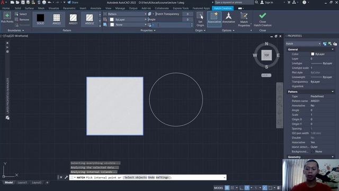This screenshot has width=339, height=191.
Task: Choose the ANGLE hatch pattern
Action: pyautogui.click(x=57, y=19)
